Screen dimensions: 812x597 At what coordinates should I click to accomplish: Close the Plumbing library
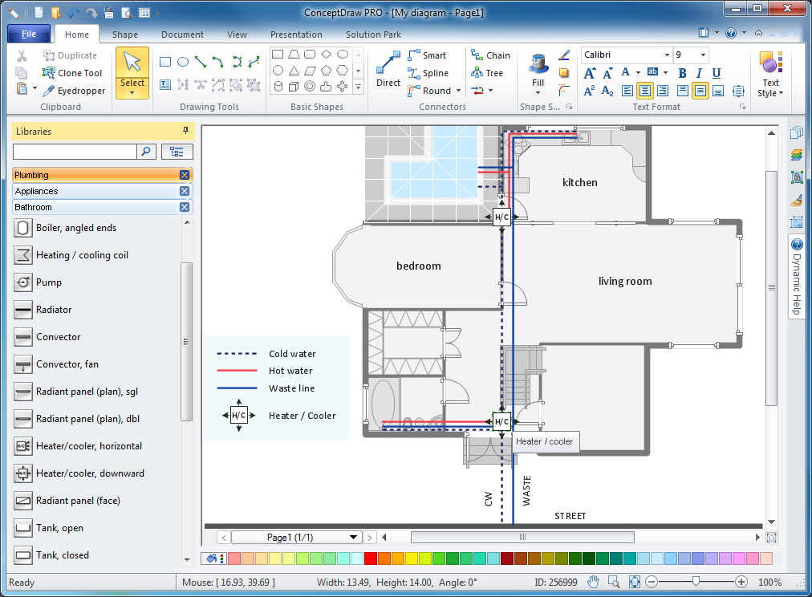coord(185,175)
